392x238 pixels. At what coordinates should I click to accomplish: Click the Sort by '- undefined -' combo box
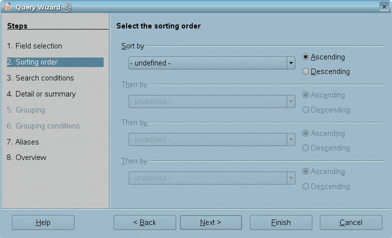(x=207, y=63)
